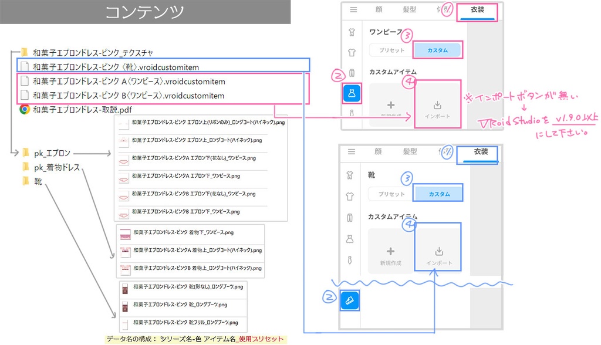This screenshot has height=345, width=601.
Task: Select file name ピンクB エプロン下(花なし)_ワンピース.png
Action: point(194,194)
